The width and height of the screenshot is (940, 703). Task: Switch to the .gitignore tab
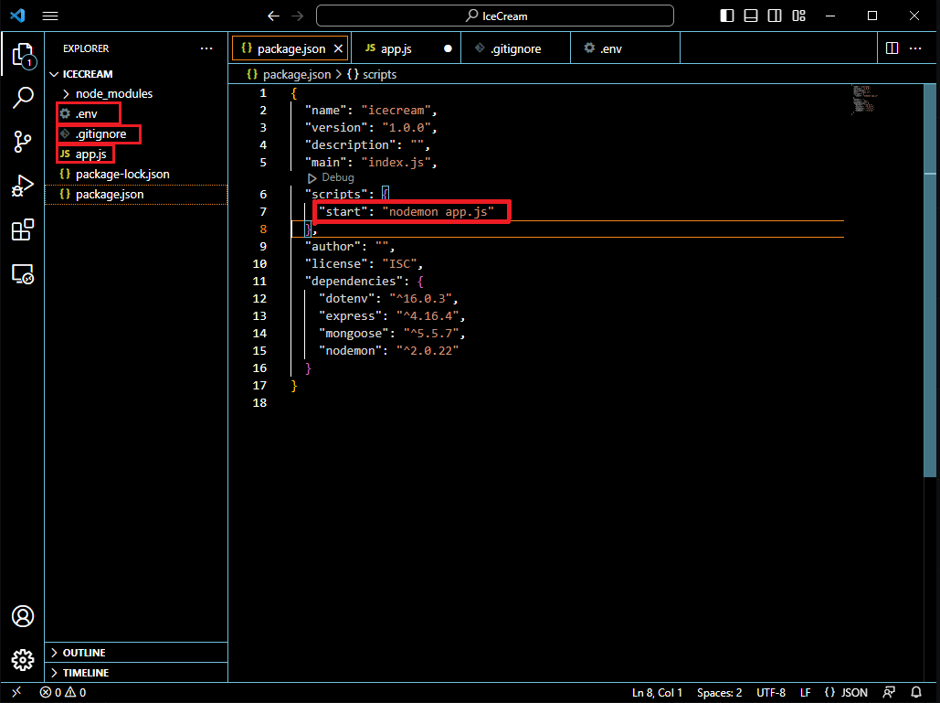(515, 48)
